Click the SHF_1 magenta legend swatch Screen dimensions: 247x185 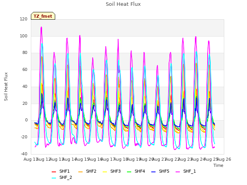[178, 172]
